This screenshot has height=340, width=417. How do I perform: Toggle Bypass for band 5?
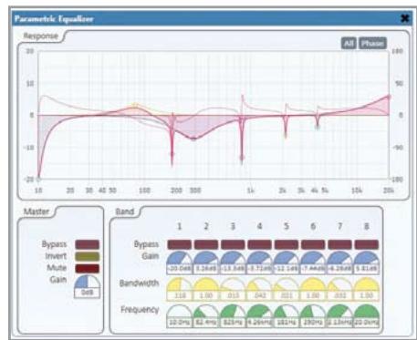click(287, 244)
